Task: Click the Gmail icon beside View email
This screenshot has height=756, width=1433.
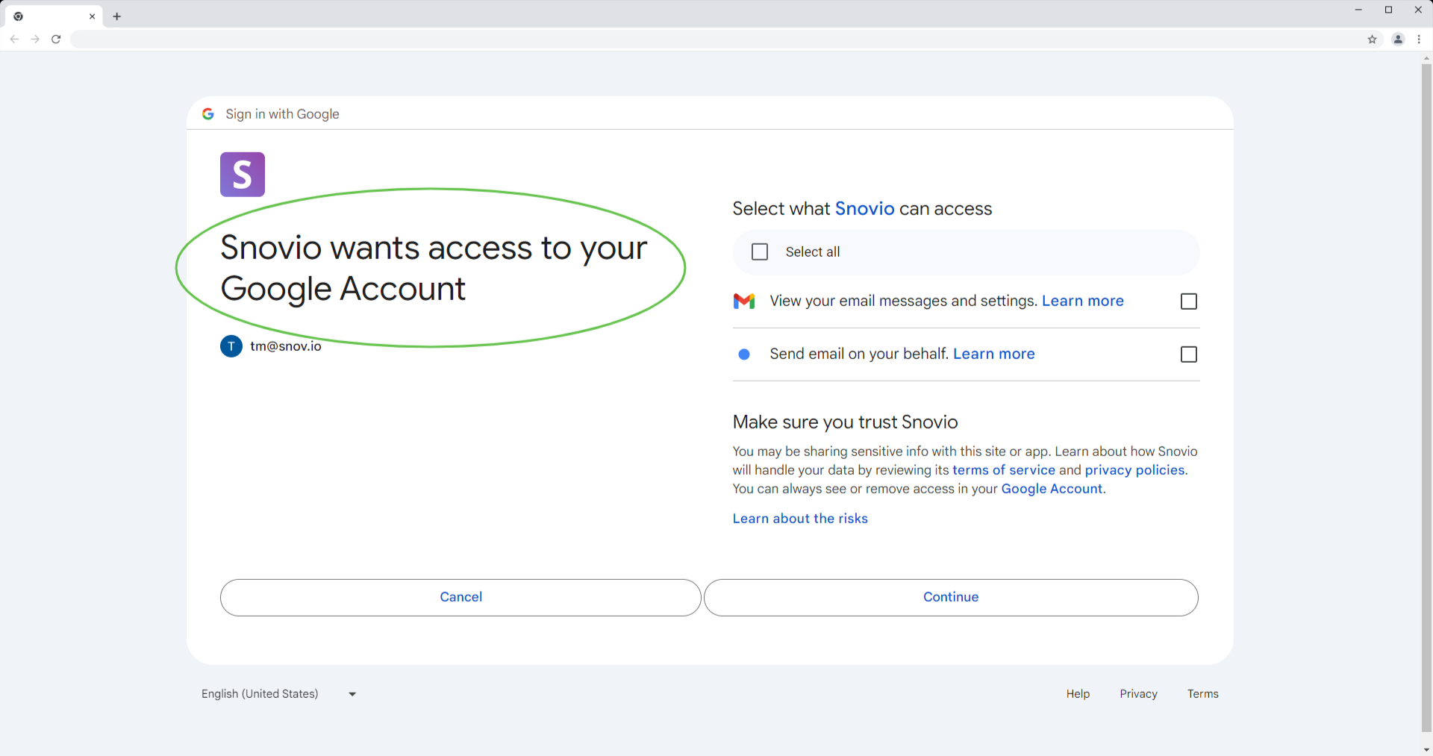Action: point(744,301)
